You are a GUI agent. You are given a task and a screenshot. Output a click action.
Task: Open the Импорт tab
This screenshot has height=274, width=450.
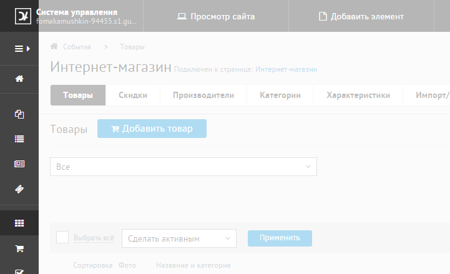pos(427,95)
